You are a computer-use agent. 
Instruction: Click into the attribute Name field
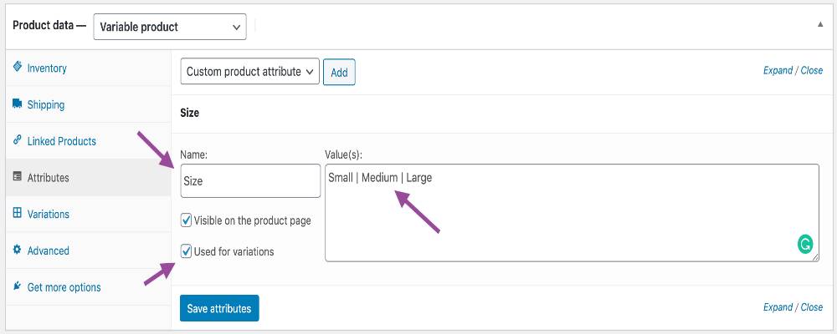[x=249, y=180]
